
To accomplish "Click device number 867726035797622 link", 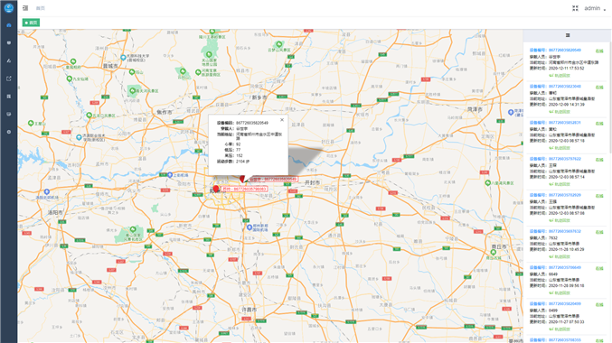I will 564,159.
